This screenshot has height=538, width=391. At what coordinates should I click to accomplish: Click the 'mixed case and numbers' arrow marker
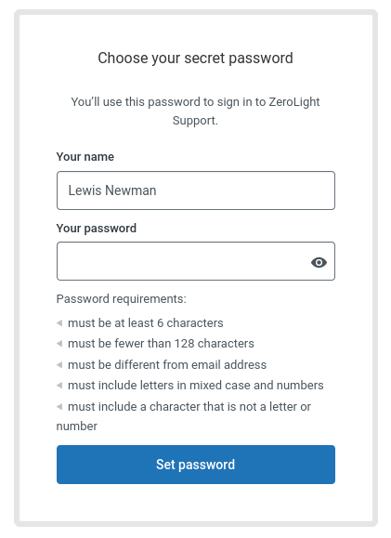tap(59, 386)
